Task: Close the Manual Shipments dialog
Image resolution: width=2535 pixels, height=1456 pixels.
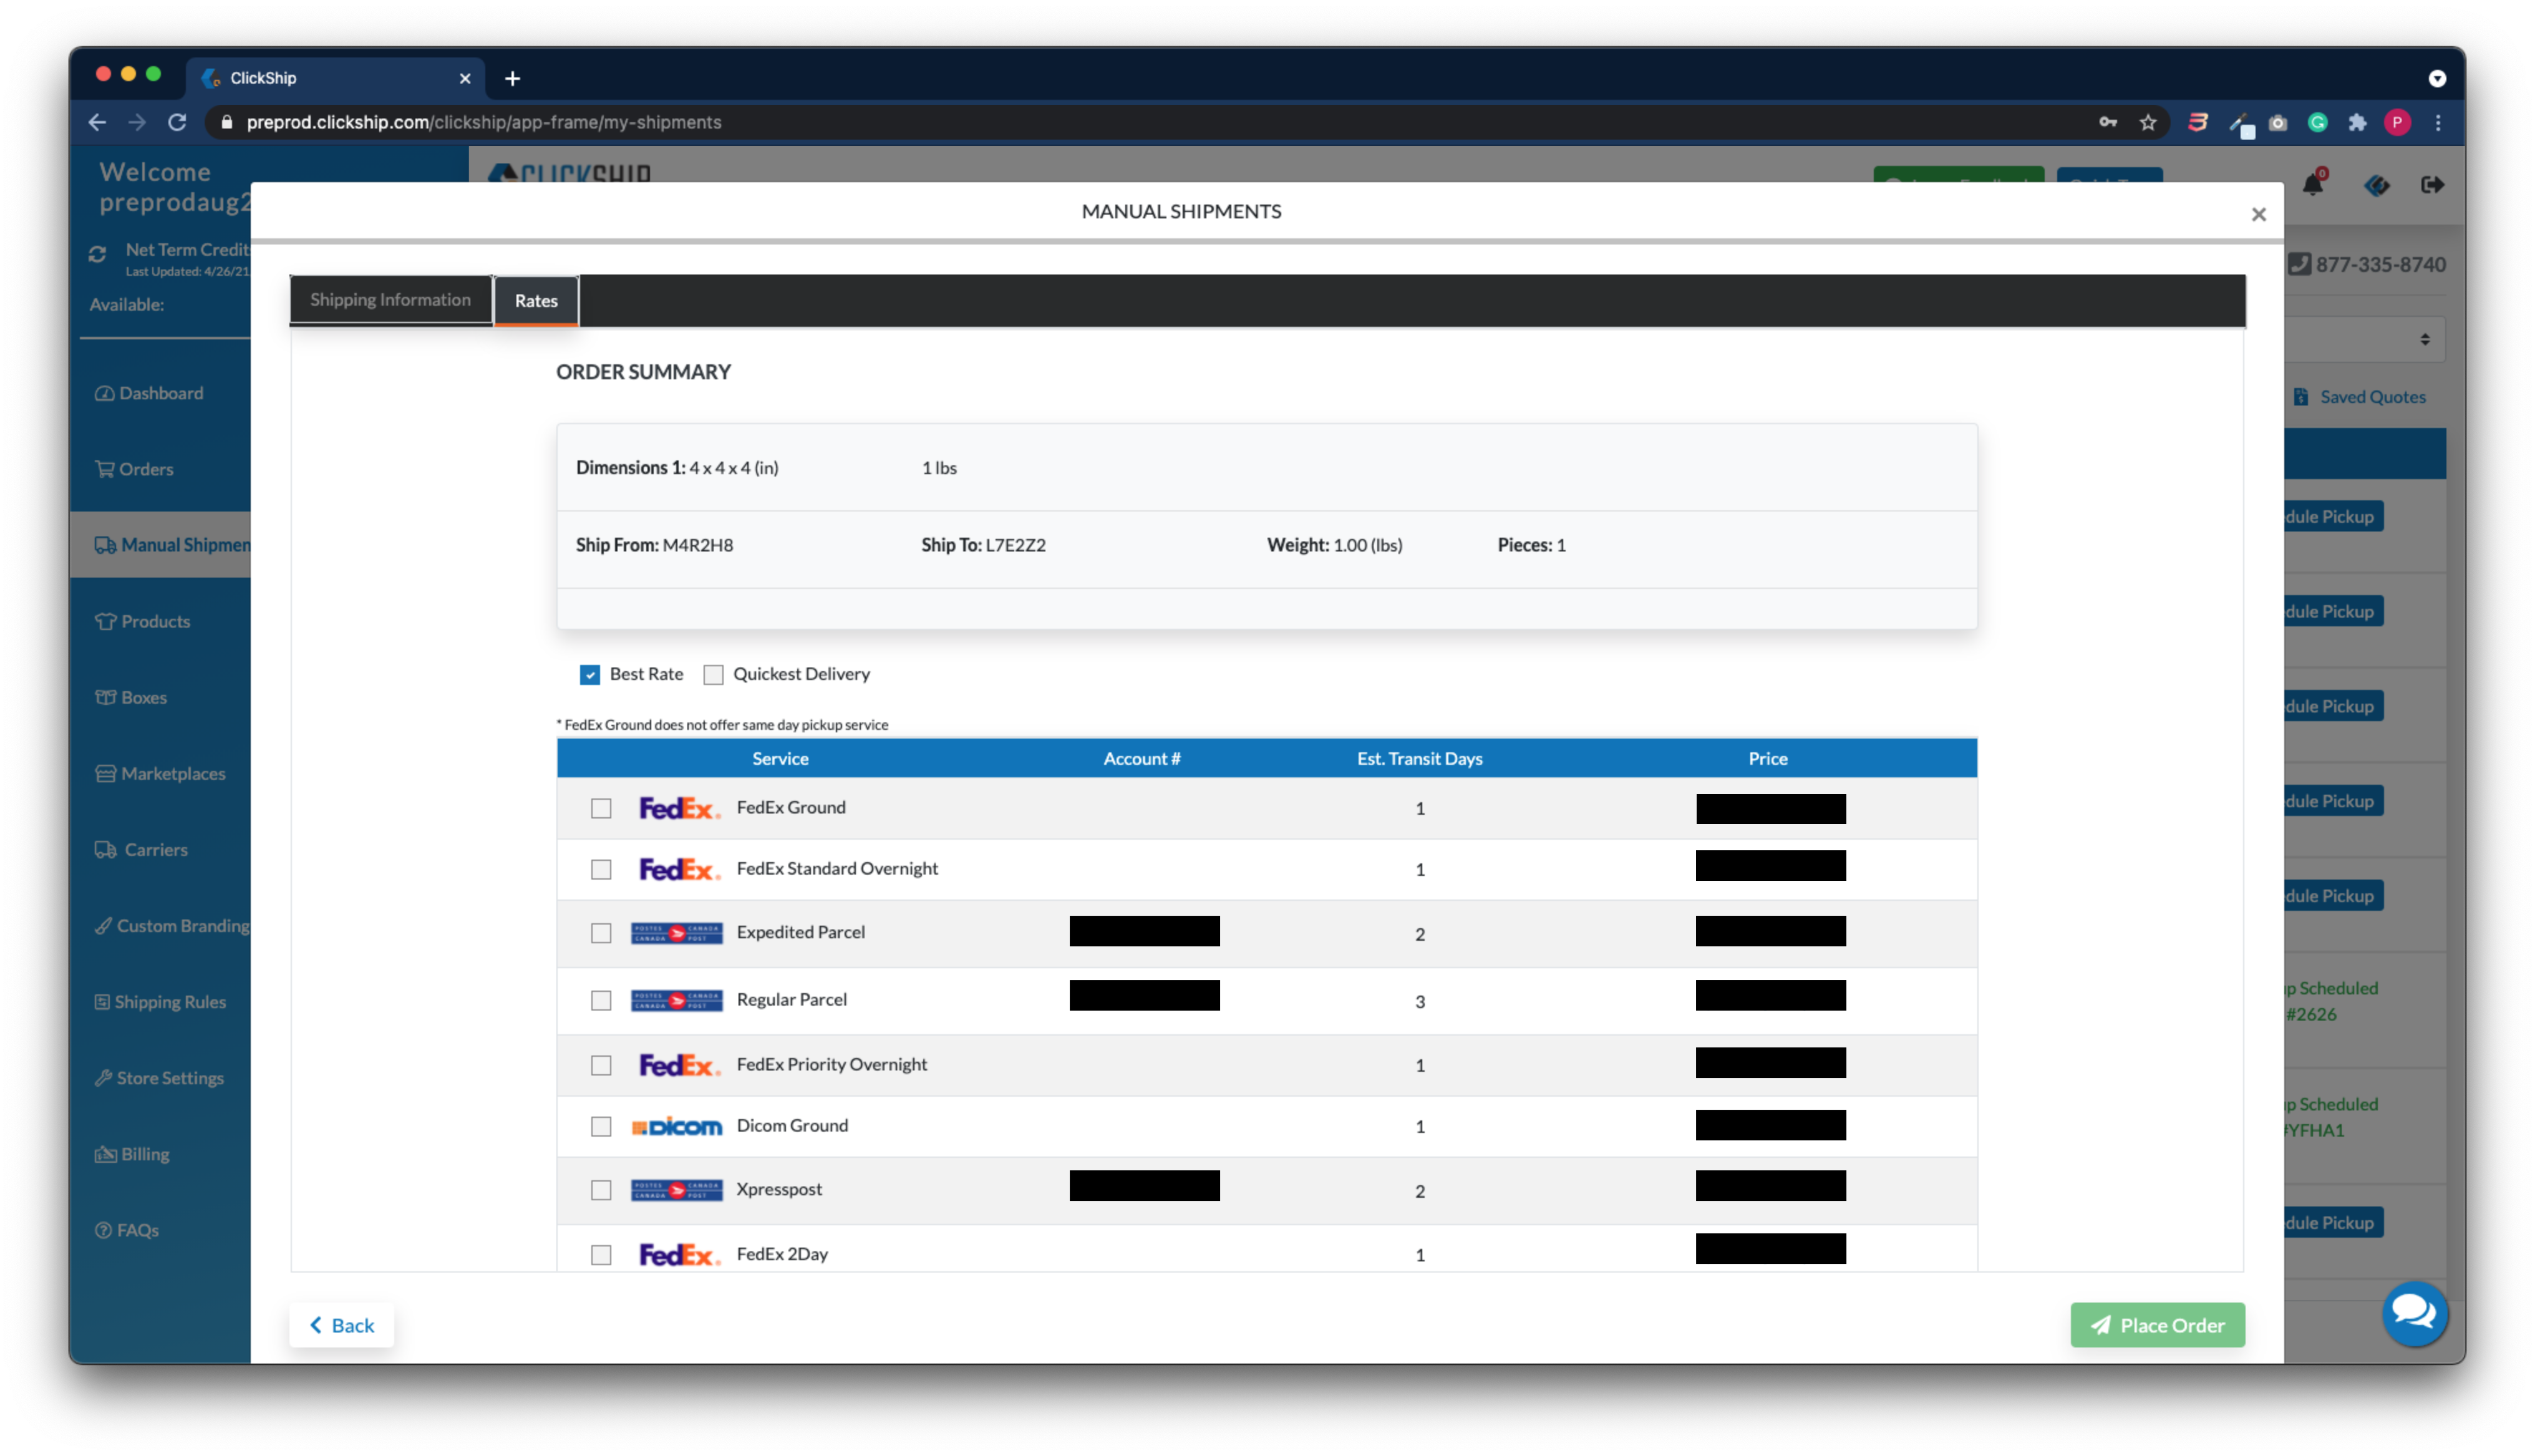Action: (x=2258, y=214)
